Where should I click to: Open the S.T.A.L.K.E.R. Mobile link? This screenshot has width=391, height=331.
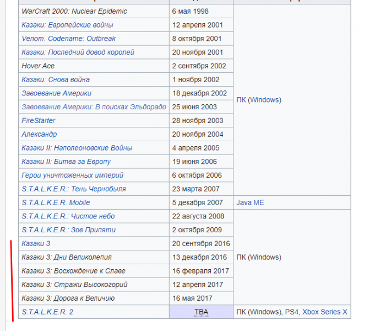click(x=56, y=202)
